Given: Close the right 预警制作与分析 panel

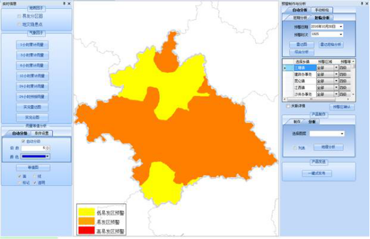Looking at the screenshot, I should coord(367,4).
